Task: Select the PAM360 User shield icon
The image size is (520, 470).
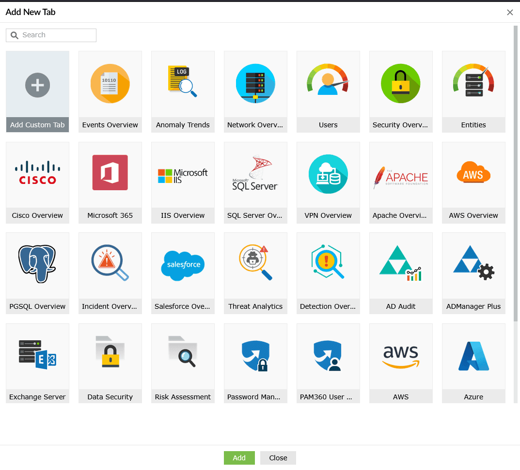Action: pyautogui.click(x=328, y=356)
